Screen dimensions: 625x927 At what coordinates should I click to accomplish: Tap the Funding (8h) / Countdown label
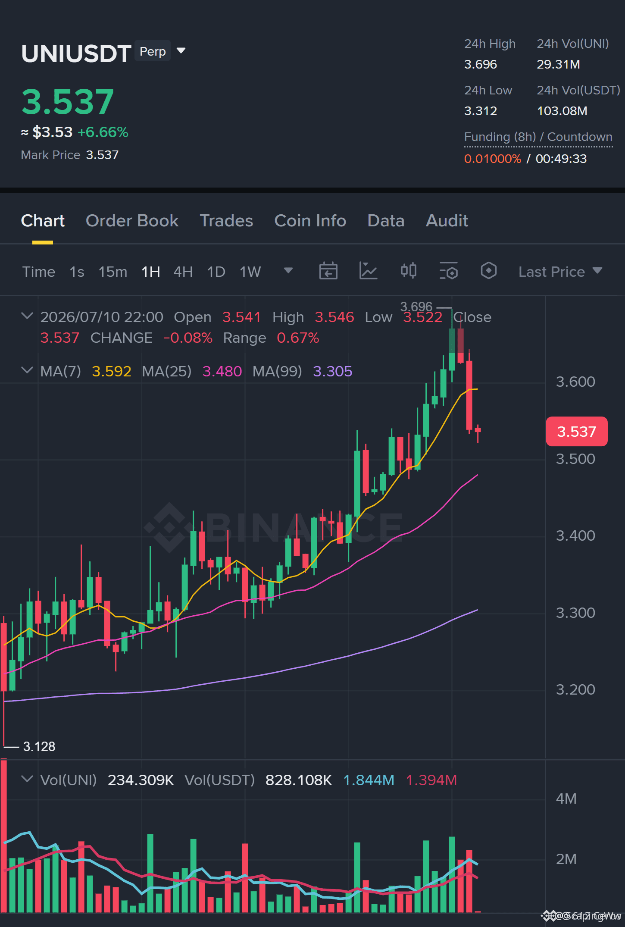click(x=538, y=137)
